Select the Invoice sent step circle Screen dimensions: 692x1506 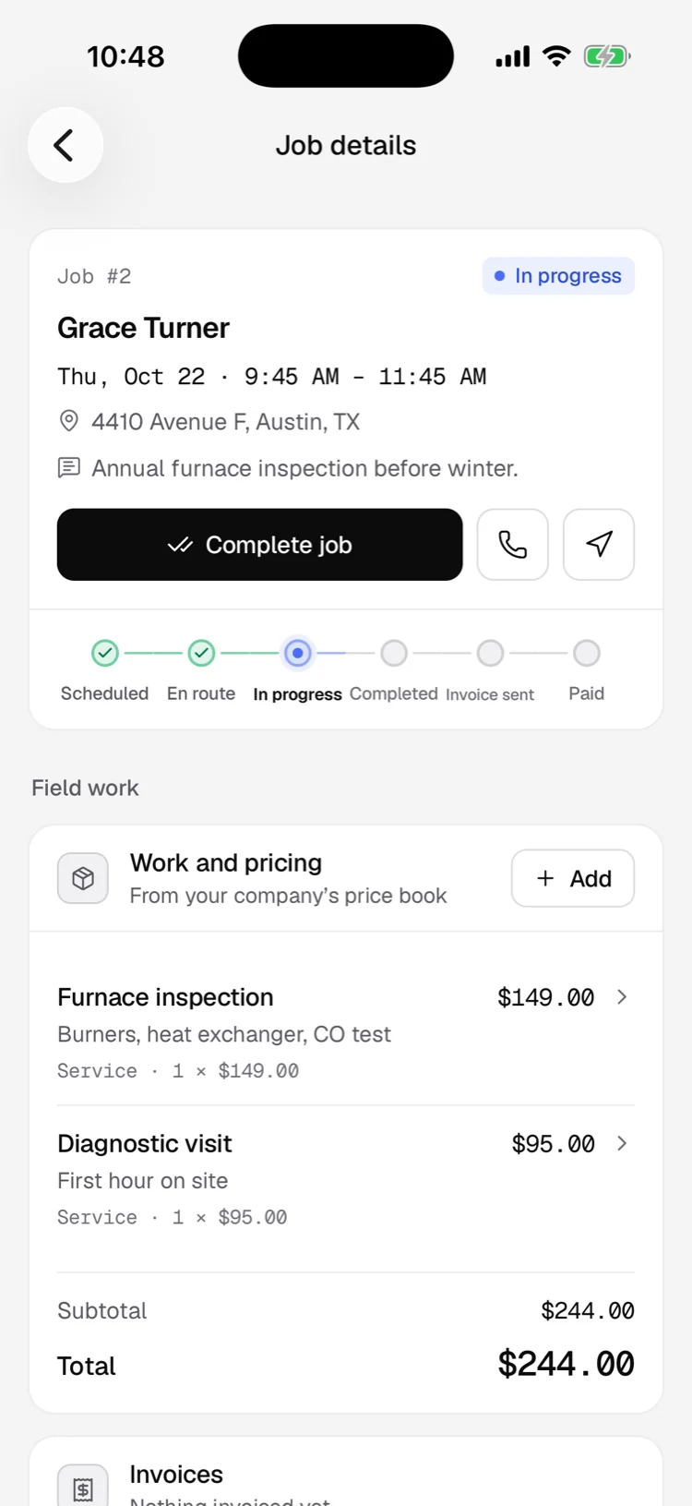tap(490, 654)
